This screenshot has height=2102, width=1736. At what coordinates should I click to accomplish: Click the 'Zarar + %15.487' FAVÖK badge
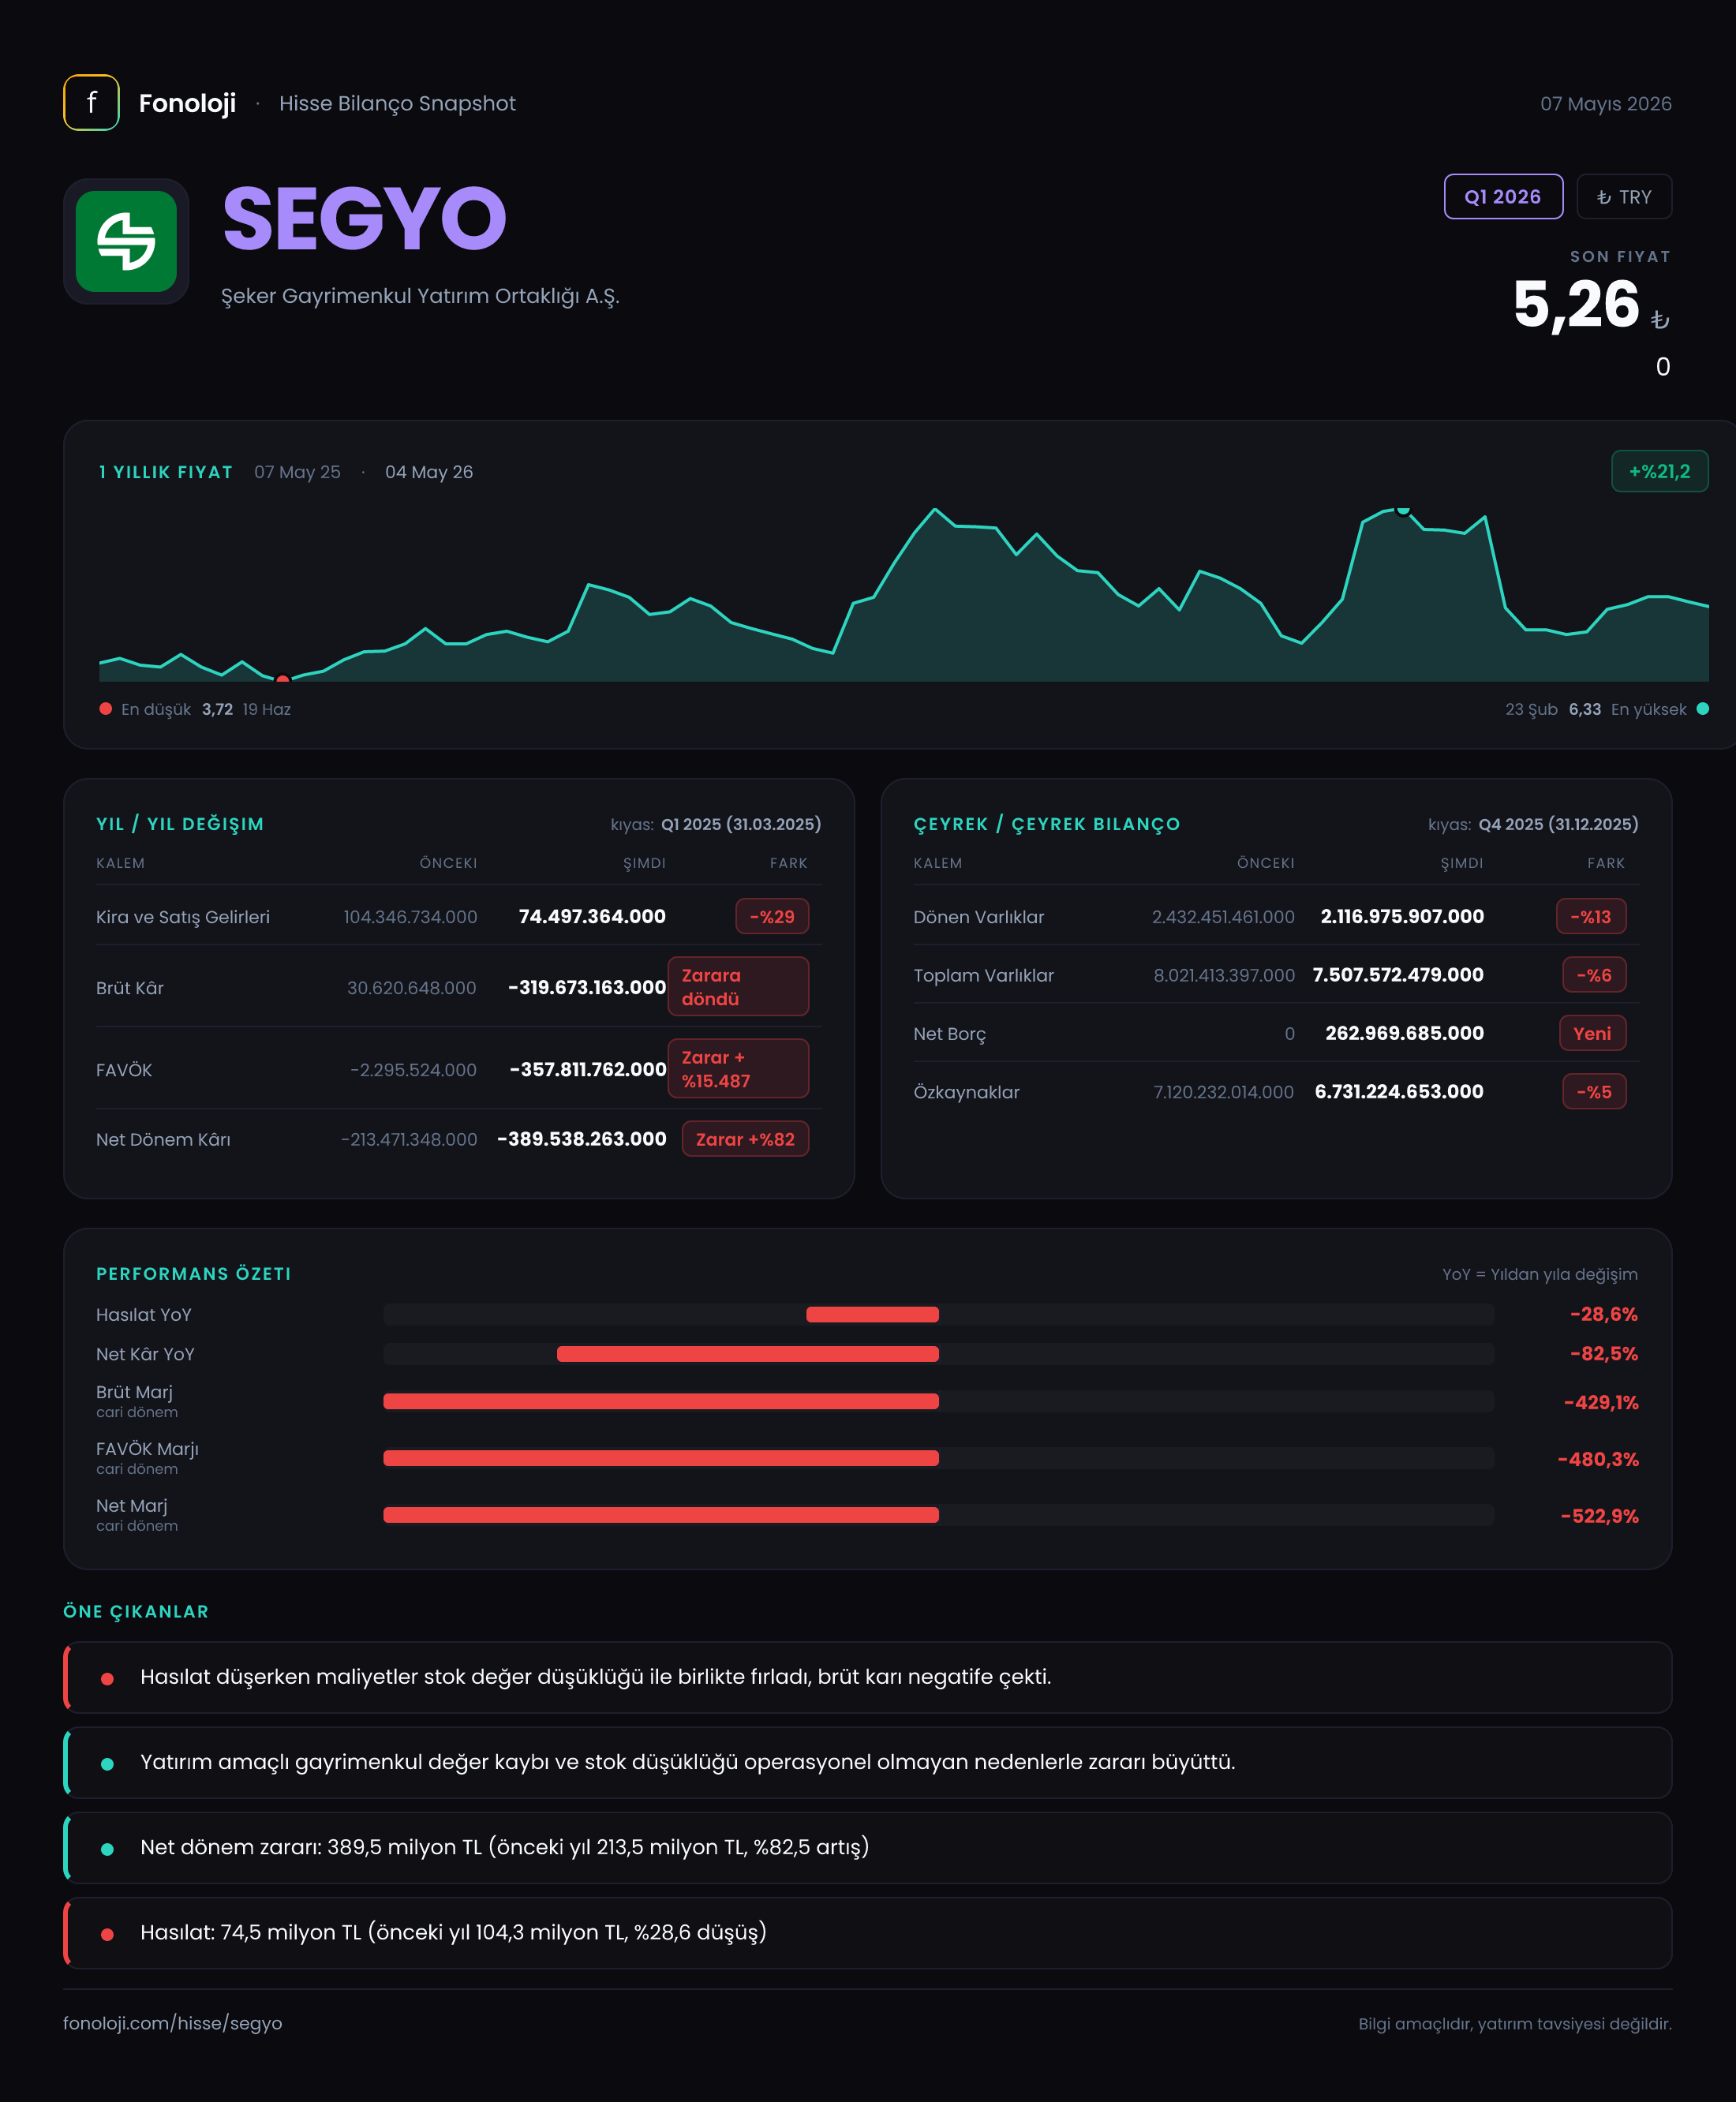pos(738,1069)
